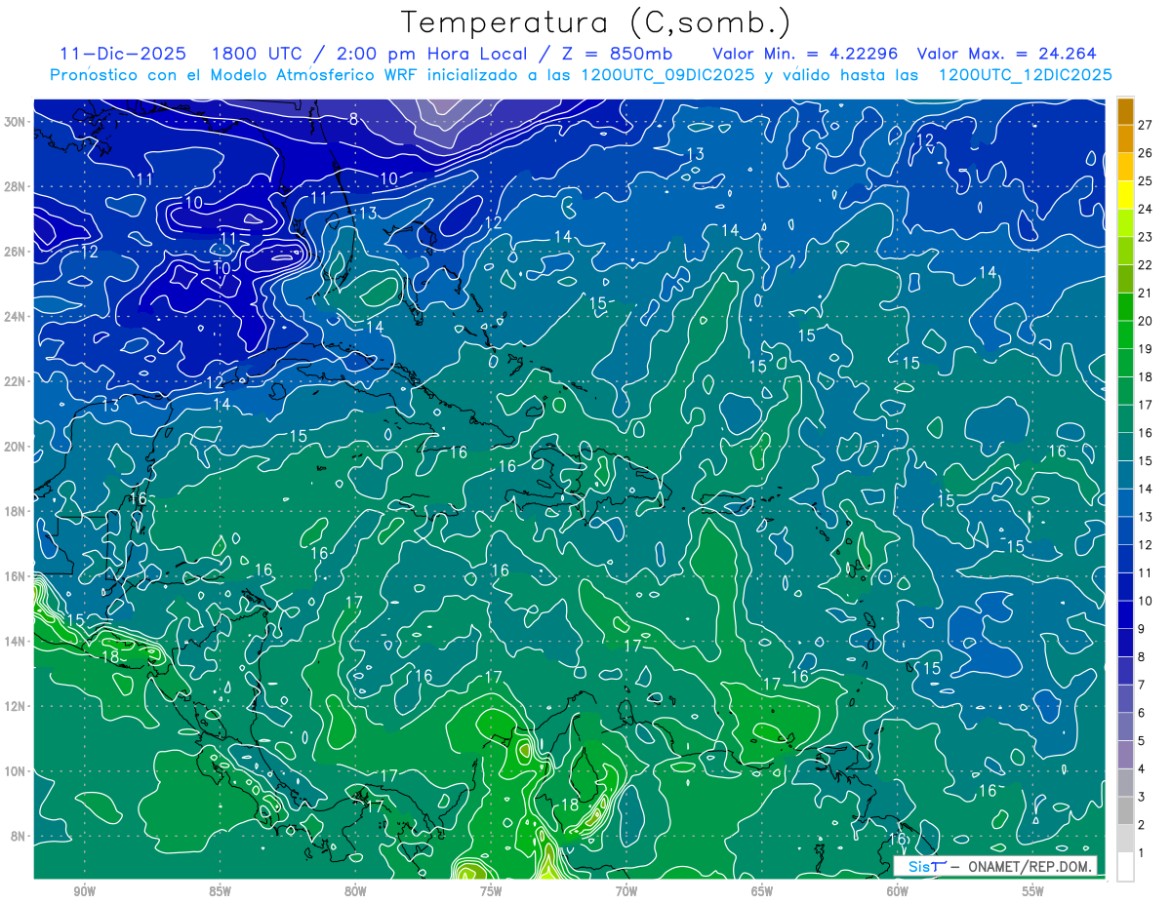1171x904 pixels.
Task: Click legend value 27 on color scale
Action: tap(1146, 124)
